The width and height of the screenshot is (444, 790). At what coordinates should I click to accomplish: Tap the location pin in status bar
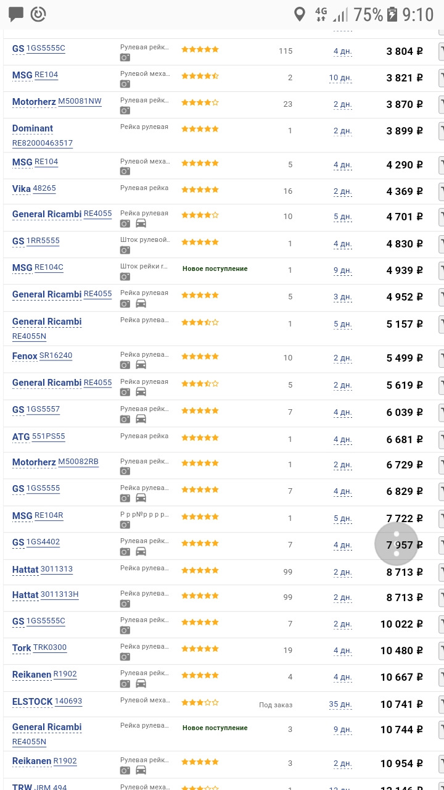click(300, 14)
